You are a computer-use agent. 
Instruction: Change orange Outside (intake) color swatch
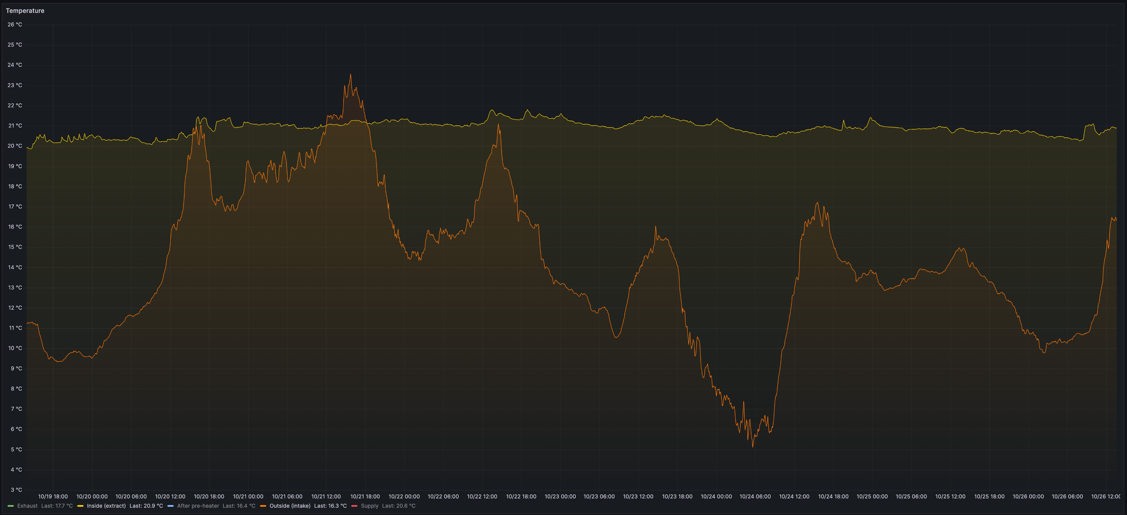263,506
